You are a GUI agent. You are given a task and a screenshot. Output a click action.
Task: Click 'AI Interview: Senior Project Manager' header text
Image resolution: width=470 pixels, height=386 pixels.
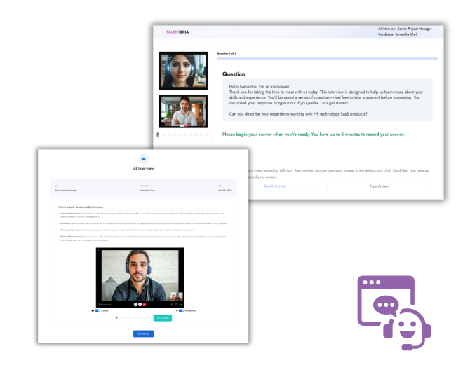[x=405, y=29]
